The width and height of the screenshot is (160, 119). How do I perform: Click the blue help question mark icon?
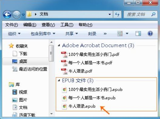pyautogui.click(x=150, y=33)
